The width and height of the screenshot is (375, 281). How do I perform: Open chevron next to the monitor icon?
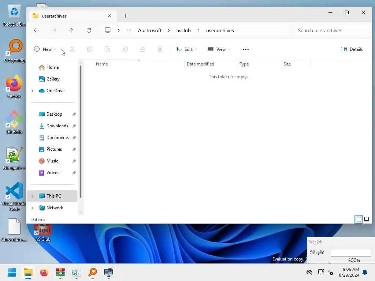(x=119, y=30)
